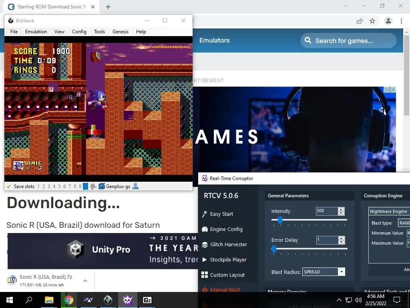
Task: Open browser tab search chevron
Action: click(x=346, y=6)
